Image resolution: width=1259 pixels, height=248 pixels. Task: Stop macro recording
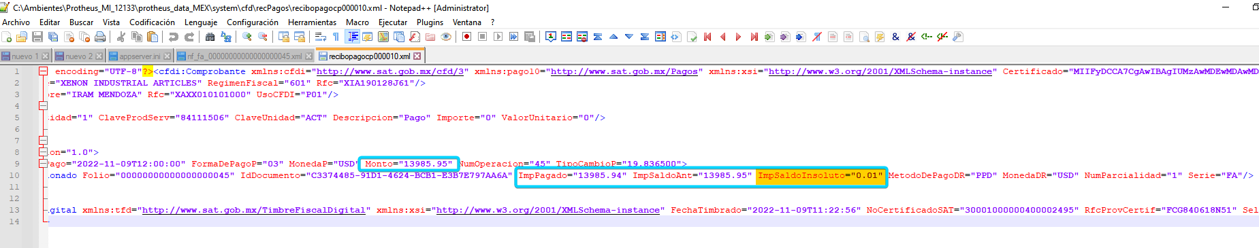tap(482, 37)
